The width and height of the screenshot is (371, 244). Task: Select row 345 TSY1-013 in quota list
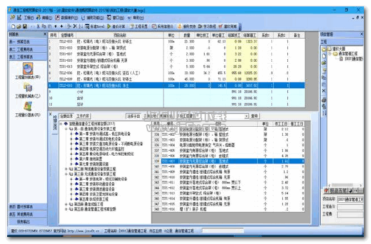(x=229, y=193)
